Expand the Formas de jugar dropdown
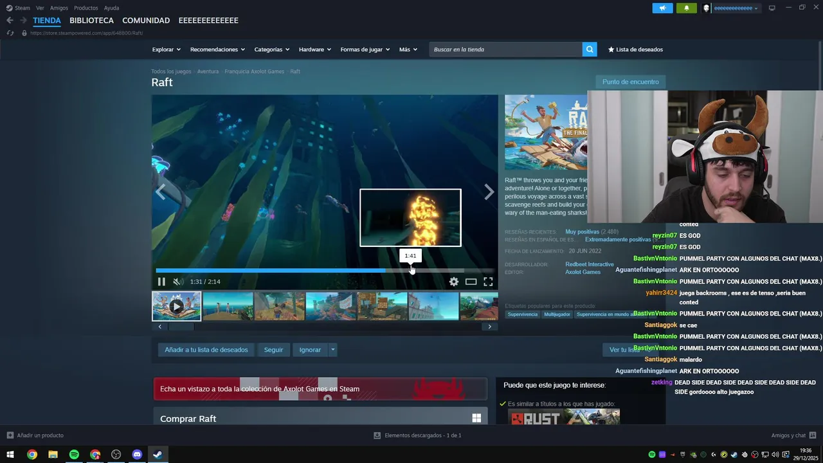 pos(365,50)
